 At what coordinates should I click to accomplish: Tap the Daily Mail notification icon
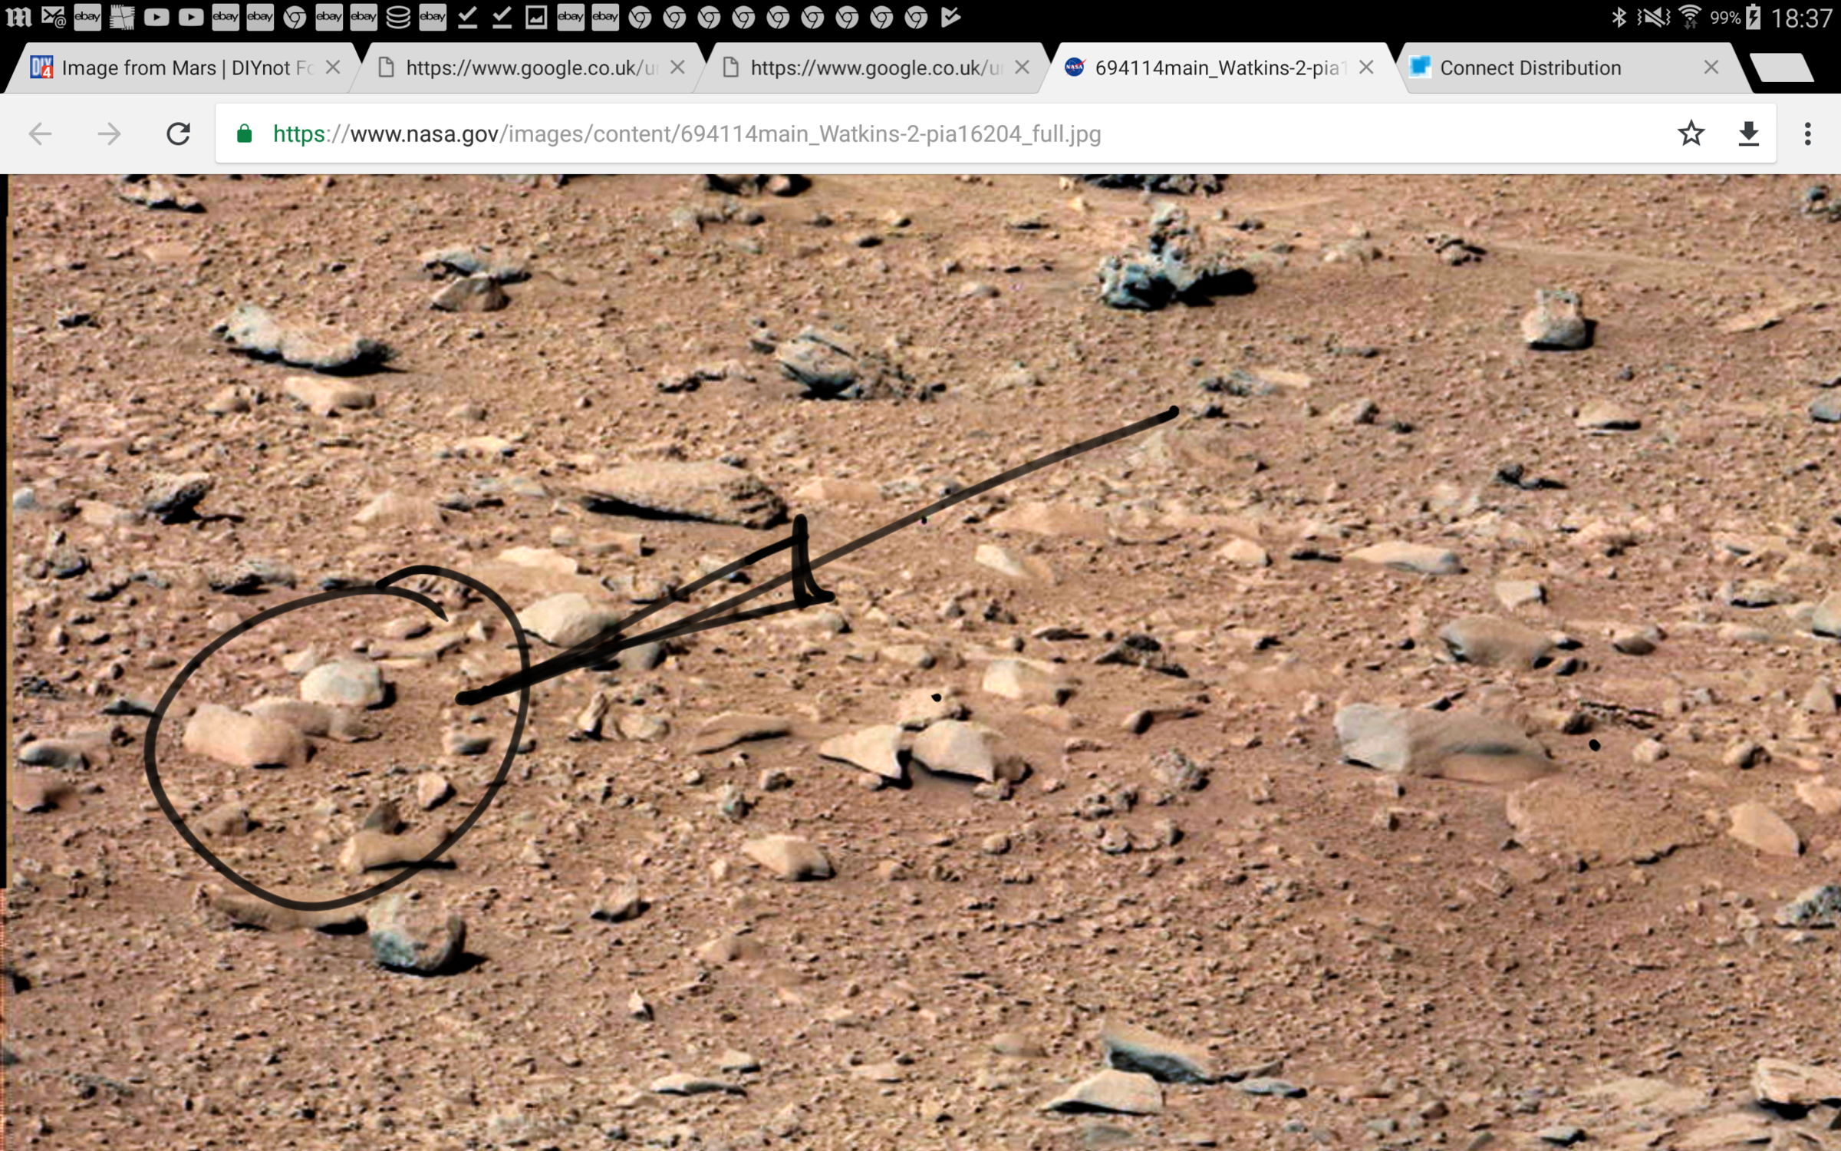point(18,17)
